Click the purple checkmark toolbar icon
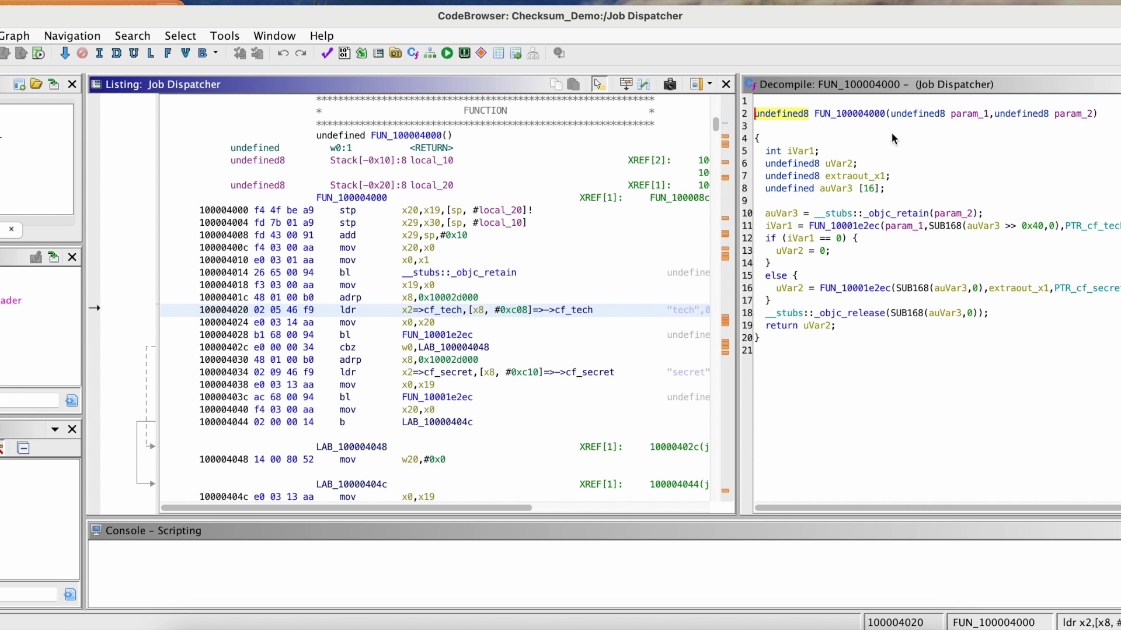Image resolution: width=1121 pixels, height=630 pixels. pyautogui.click(x=327, y=53)
